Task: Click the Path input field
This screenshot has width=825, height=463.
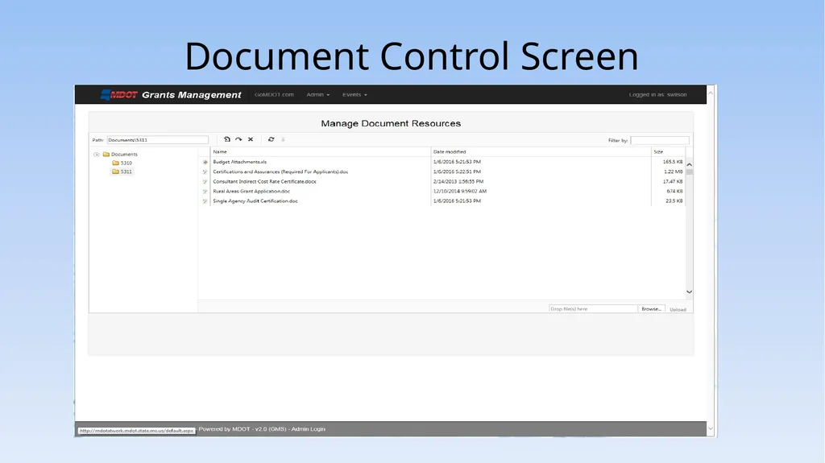Action: click(158, 140)
